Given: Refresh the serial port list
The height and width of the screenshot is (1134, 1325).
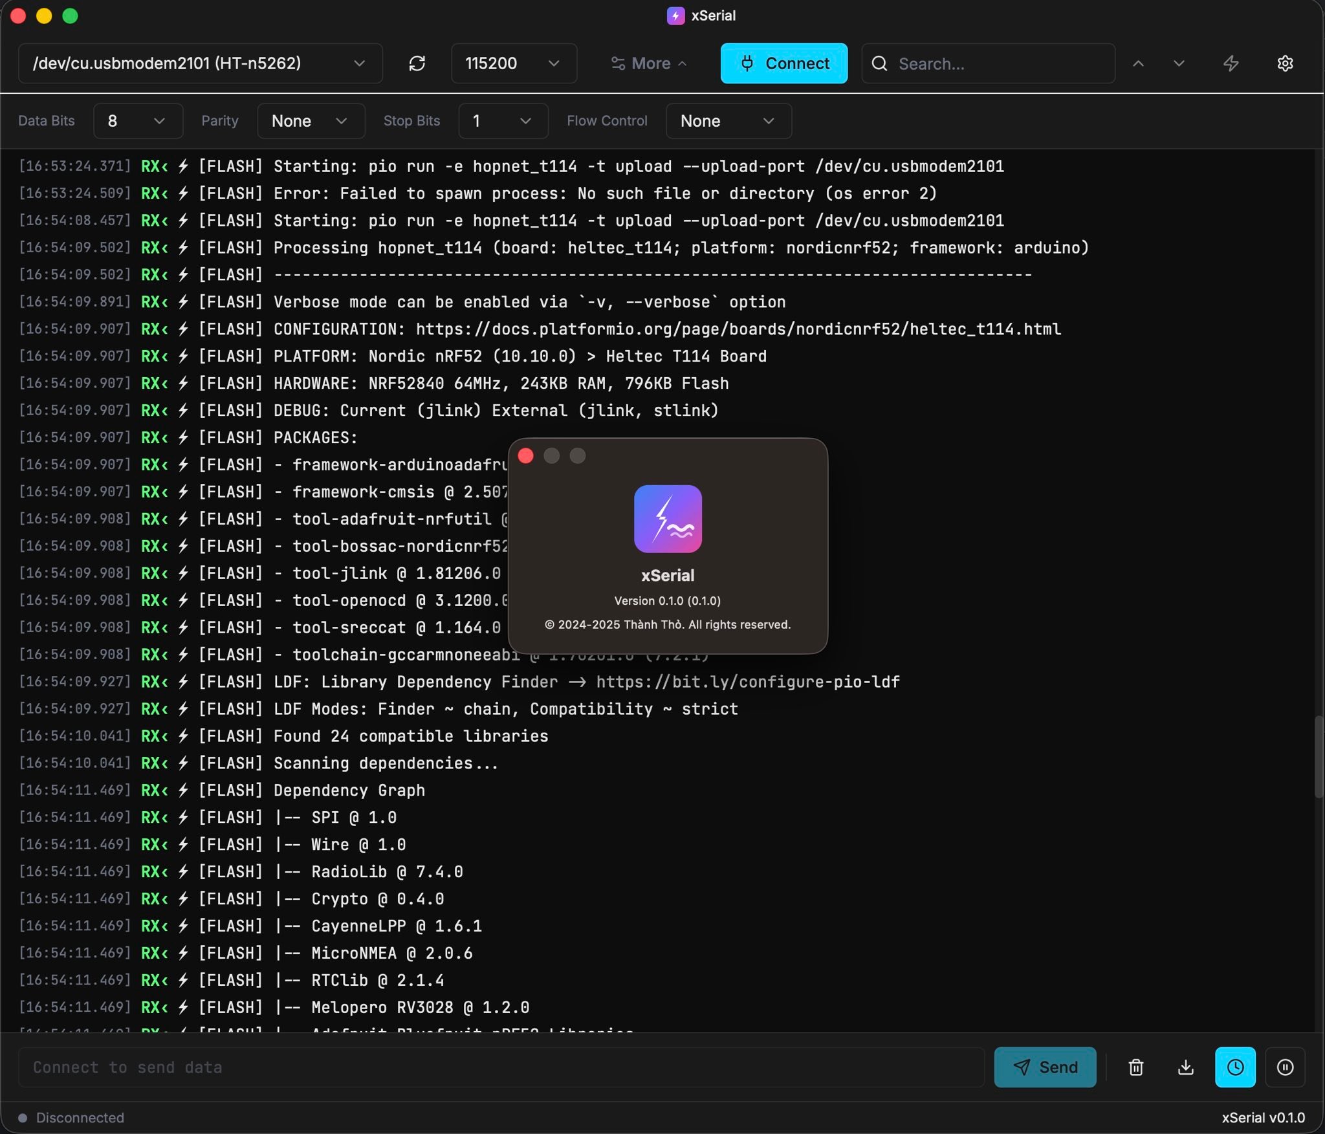Looking at the screenshot, I should coord(417,63).
